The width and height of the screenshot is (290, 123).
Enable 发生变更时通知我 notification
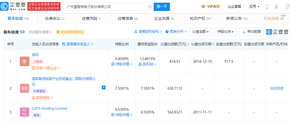tap(70, 32)
